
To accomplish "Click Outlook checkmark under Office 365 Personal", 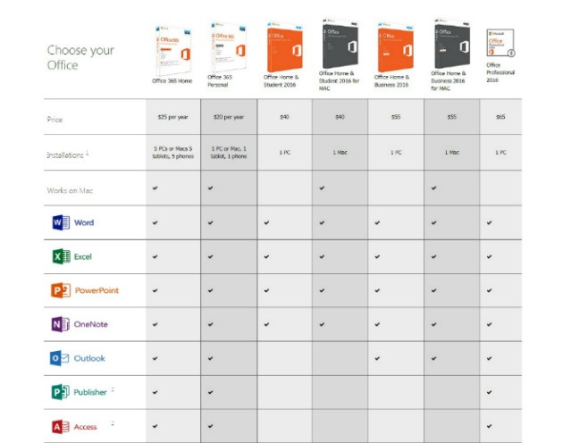I will [211, 358].
